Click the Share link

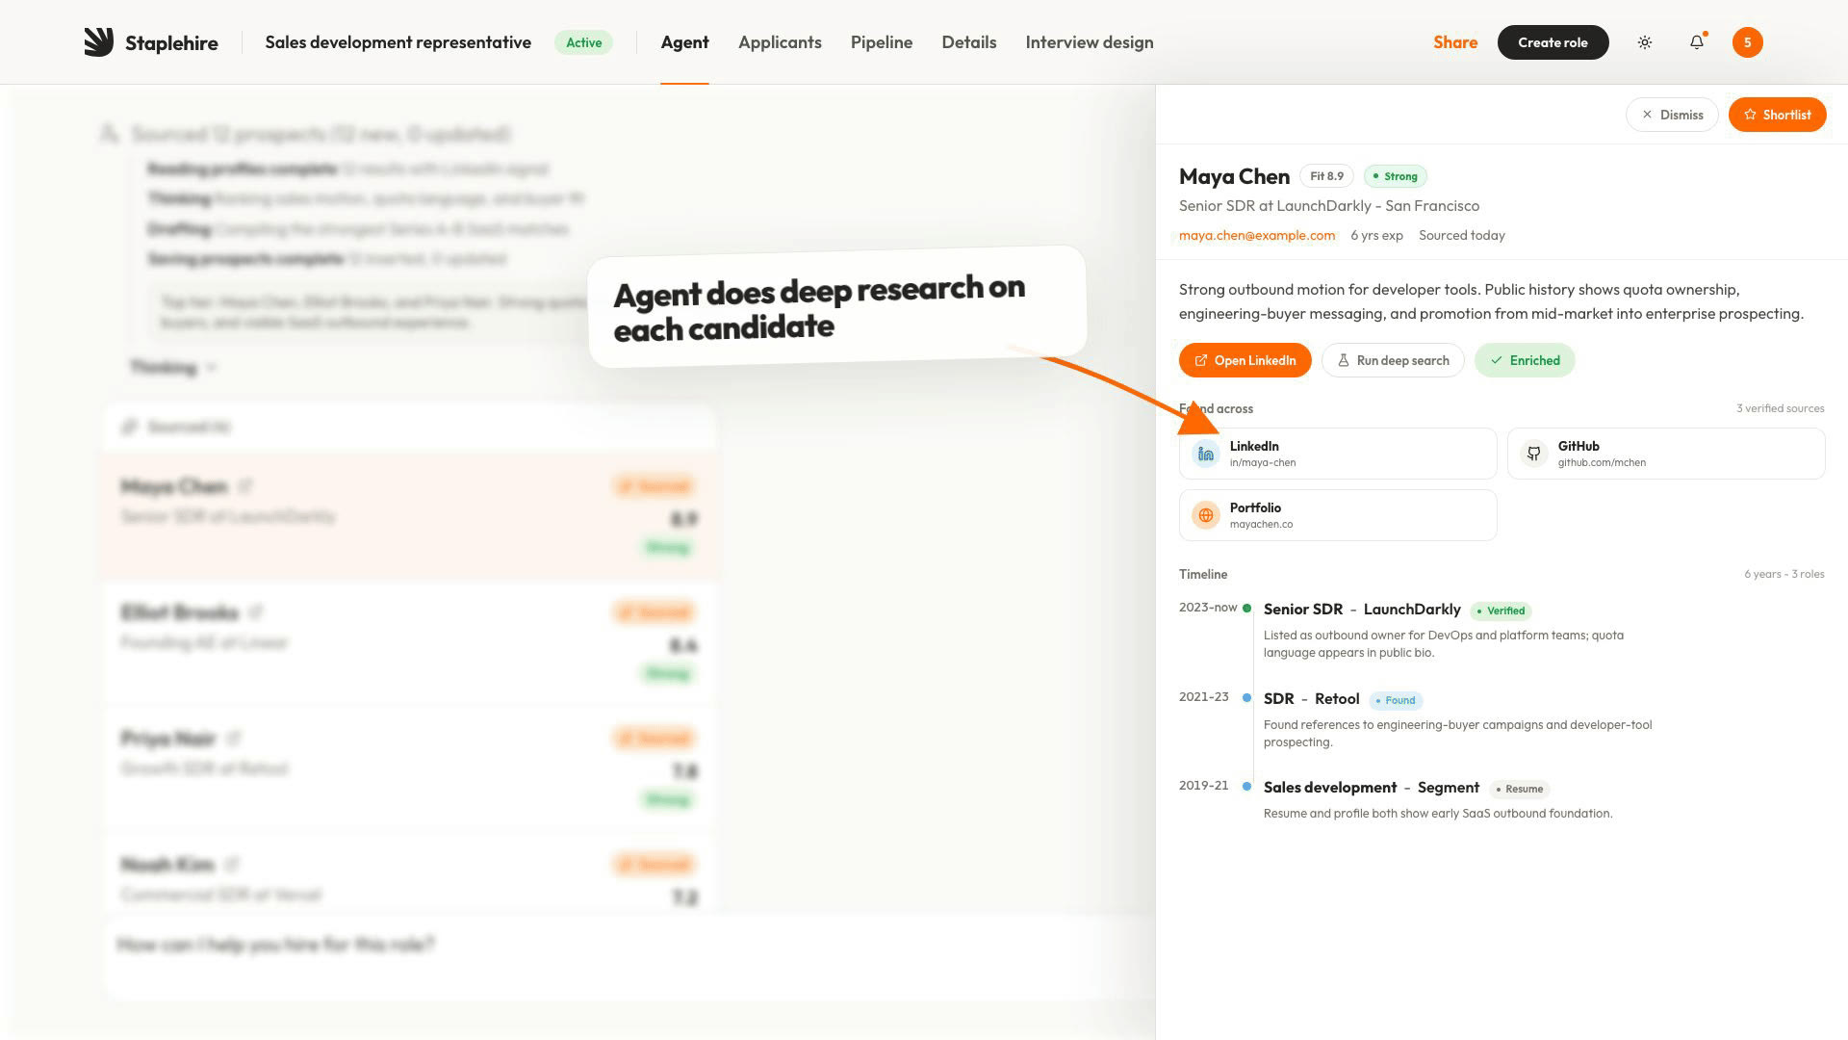click(x=1455, y=42)
